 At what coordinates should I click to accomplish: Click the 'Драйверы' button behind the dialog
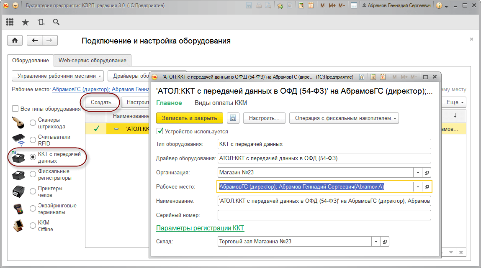129,76
